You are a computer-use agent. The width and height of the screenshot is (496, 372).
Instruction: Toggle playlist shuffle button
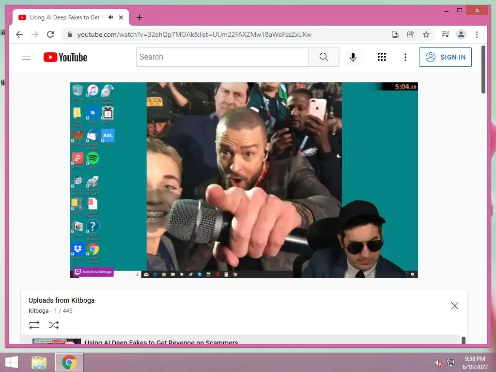54,325
